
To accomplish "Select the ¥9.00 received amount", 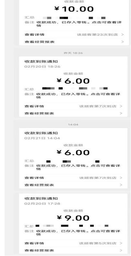I will (x=73, y=218).
